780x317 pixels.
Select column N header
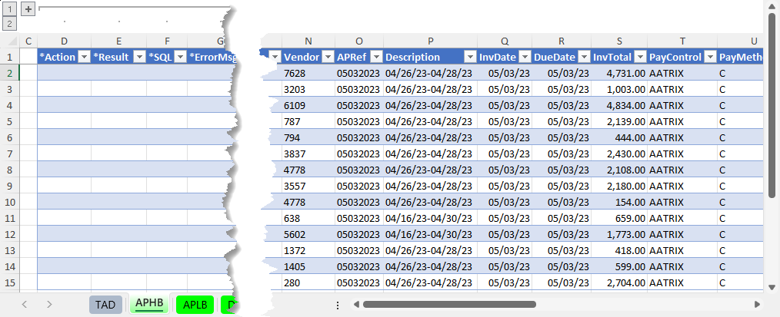[308, 41]
